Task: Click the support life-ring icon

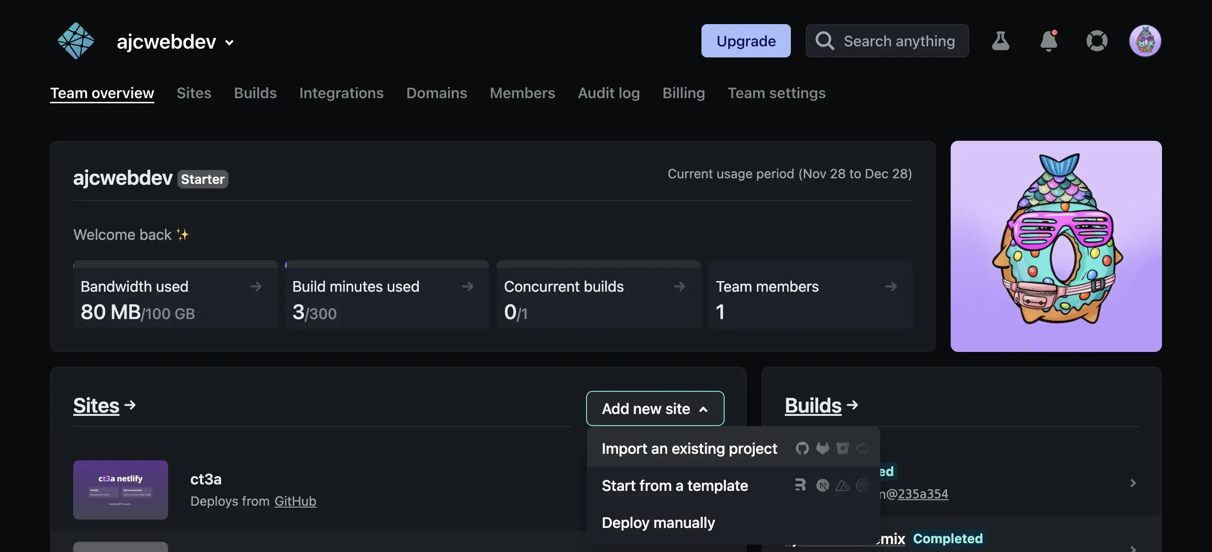Action: [1098, 40]
